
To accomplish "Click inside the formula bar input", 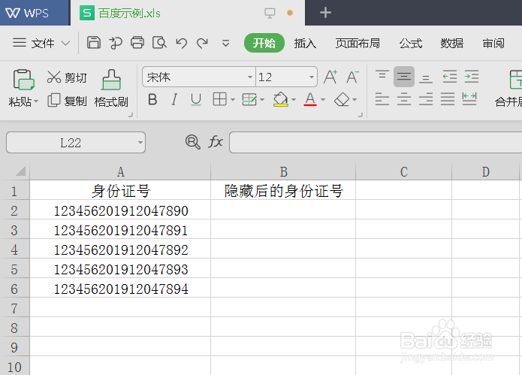I will point(376,143).
